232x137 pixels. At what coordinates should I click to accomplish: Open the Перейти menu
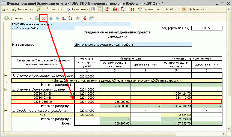coord(171,9)
